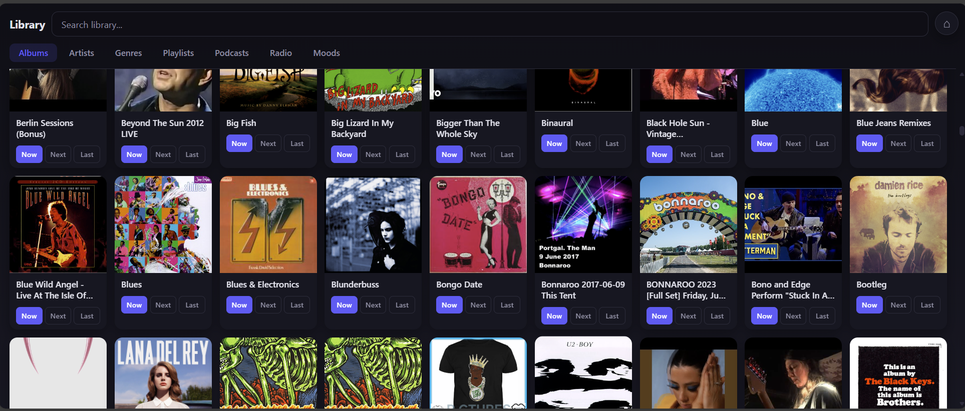Screen dimensions: 965x411
Task: Open Damien Rice Bootleg cover
Action: (898, 224)
